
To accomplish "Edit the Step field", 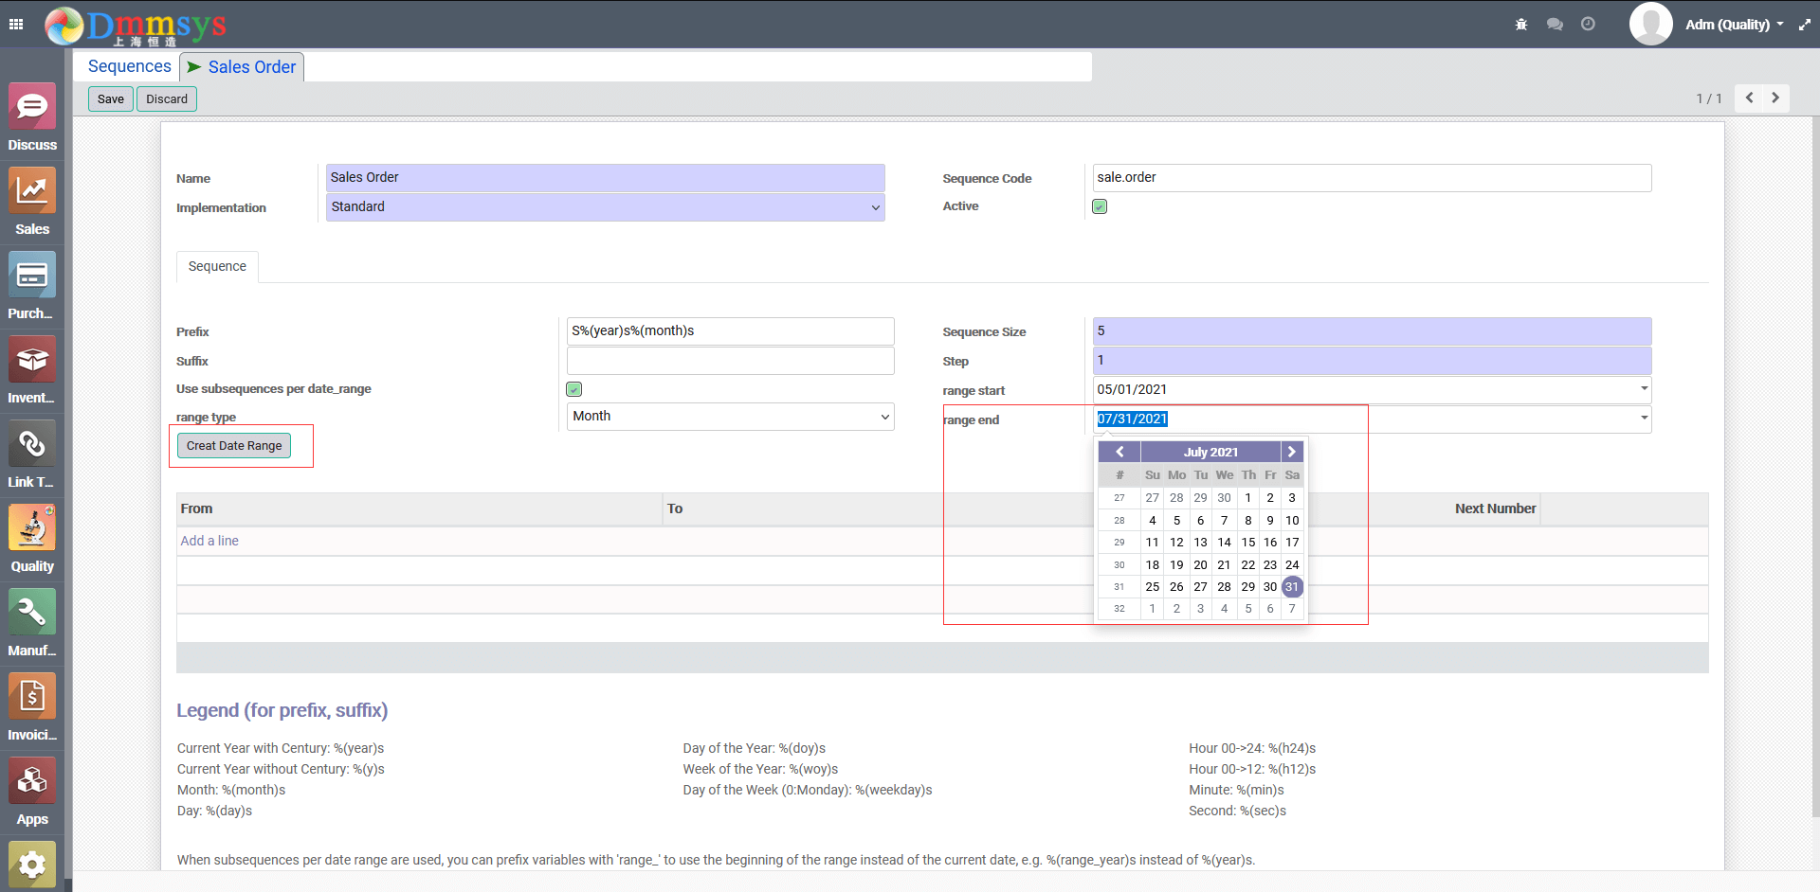I will 1372,361.
